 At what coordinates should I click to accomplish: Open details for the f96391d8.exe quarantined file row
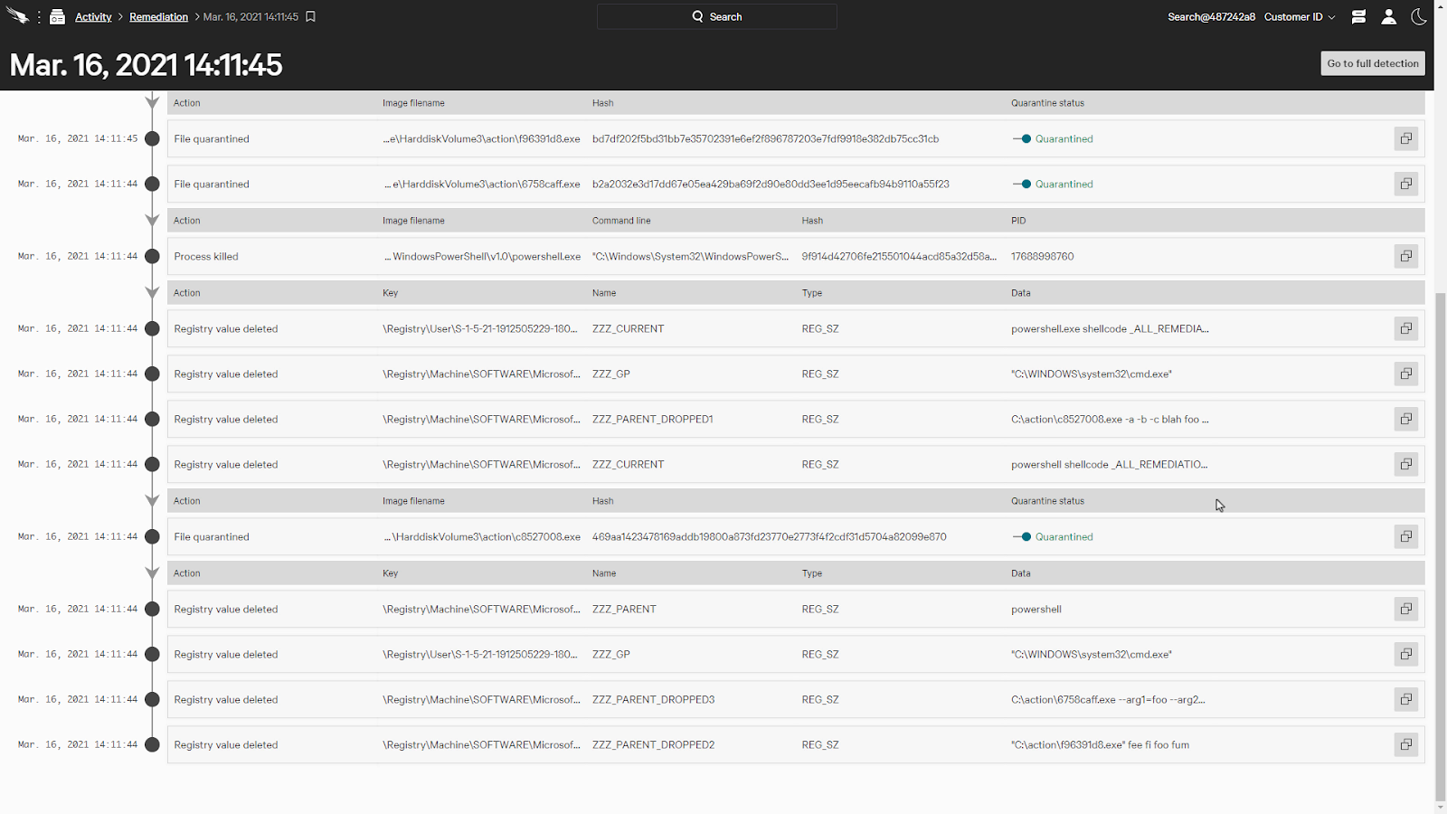(1406, 138)
